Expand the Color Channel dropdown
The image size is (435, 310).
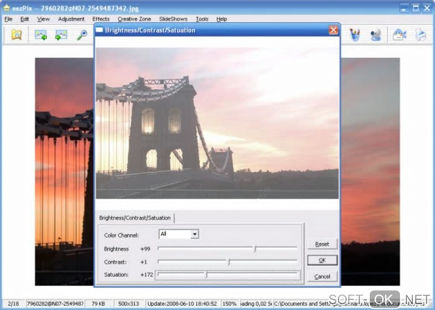[194, 234]
